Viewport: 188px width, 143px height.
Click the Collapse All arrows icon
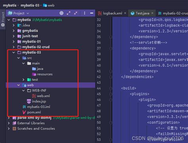point(76,13)
